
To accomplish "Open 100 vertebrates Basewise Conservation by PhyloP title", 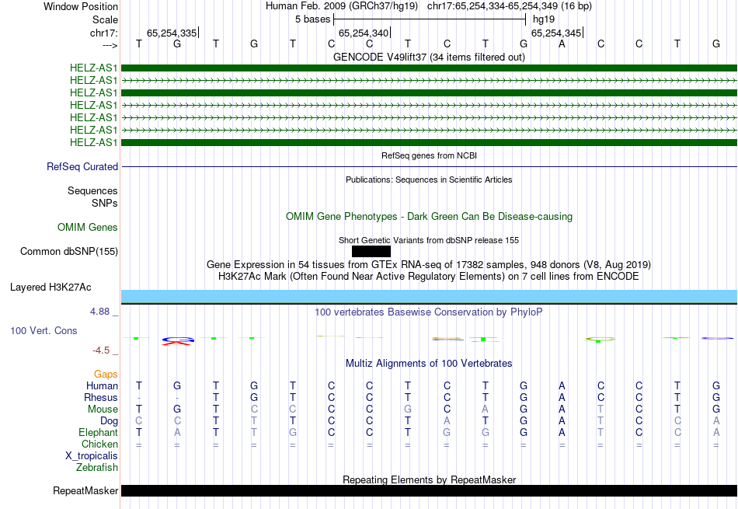I will (429, 312).
